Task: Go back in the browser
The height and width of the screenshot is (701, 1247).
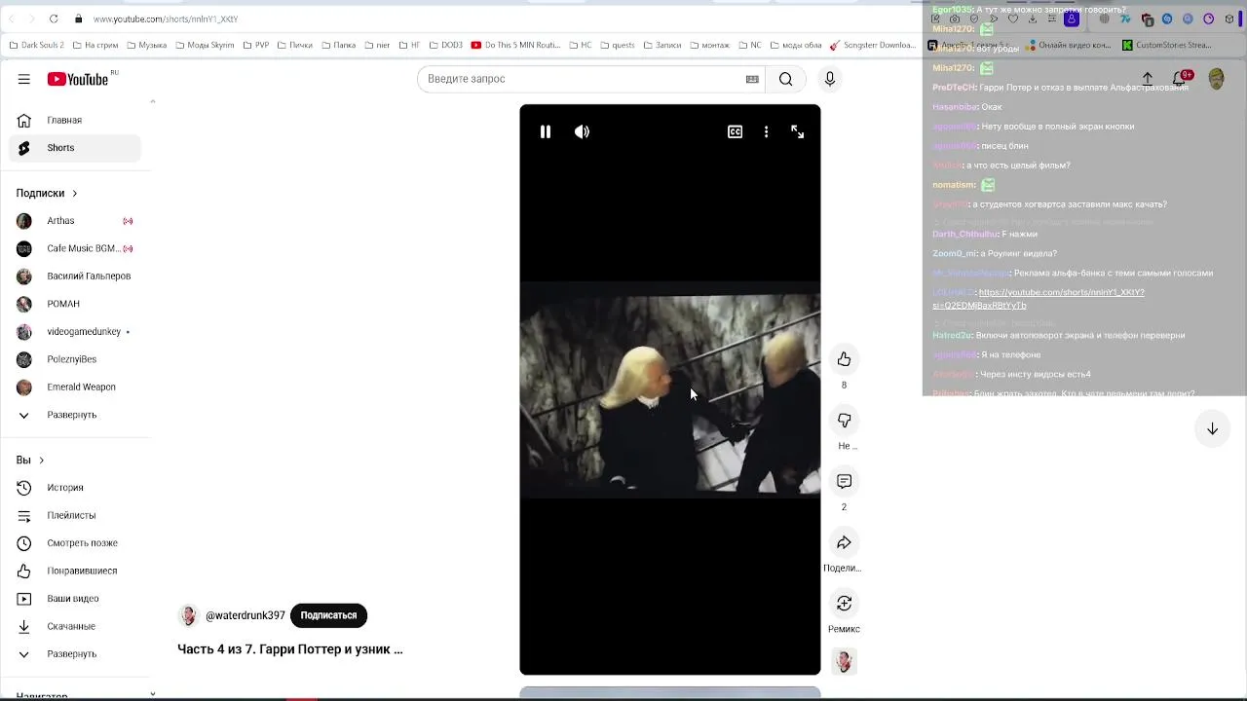Action: tap(12, 18)
